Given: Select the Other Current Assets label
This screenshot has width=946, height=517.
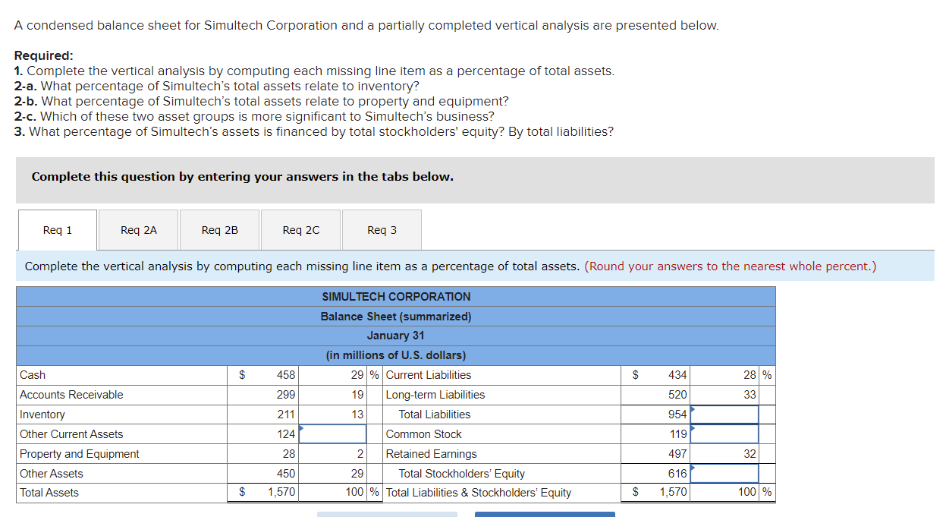Looking at the screenshot, I should click(71, 434).
